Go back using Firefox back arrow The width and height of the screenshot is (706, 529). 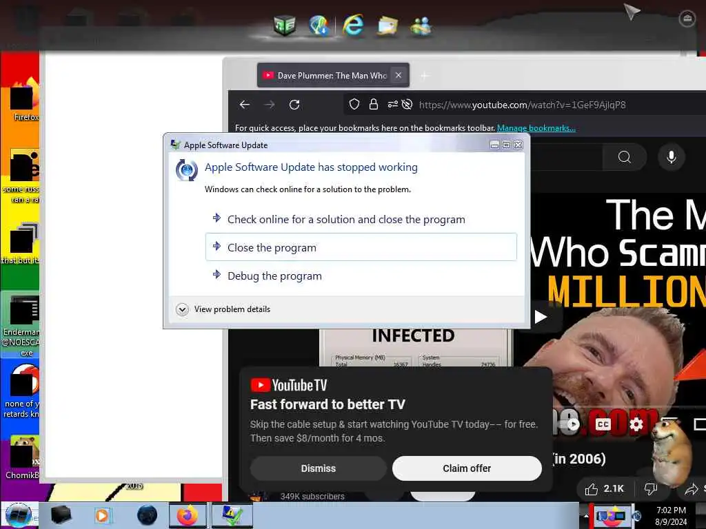coord(245,105)
